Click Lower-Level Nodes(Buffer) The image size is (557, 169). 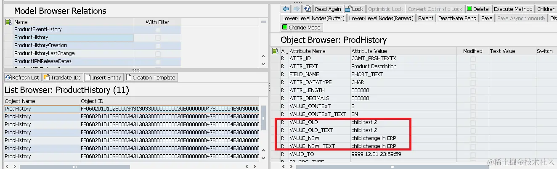313,18
